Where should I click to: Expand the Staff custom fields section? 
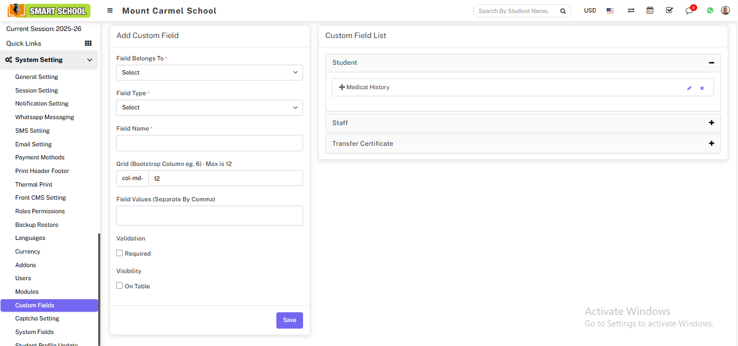[711, 122]
